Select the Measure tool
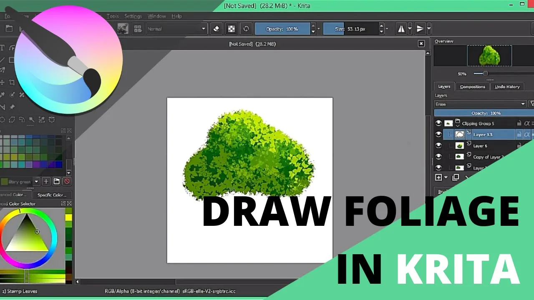The height and width of the screenshot is (300, 534). tap(3, 107)
